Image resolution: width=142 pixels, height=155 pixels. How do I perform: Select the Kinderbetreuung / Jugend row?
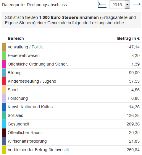click(x=72, y=81)
